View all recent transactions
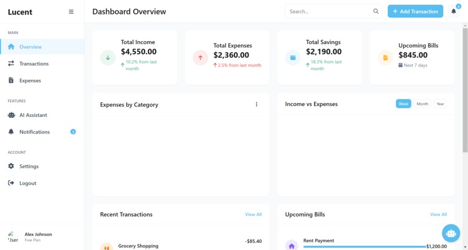468x250 pixels. [x=253, y=214]
